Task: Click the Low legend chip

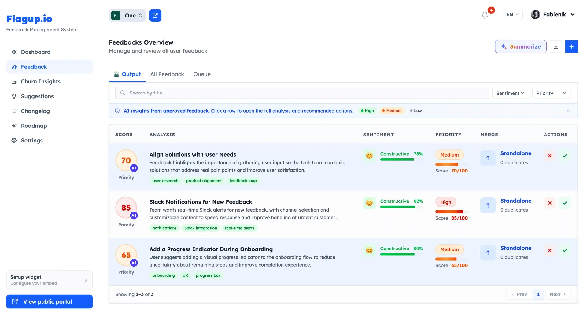Action: click(x=416, y=111)
